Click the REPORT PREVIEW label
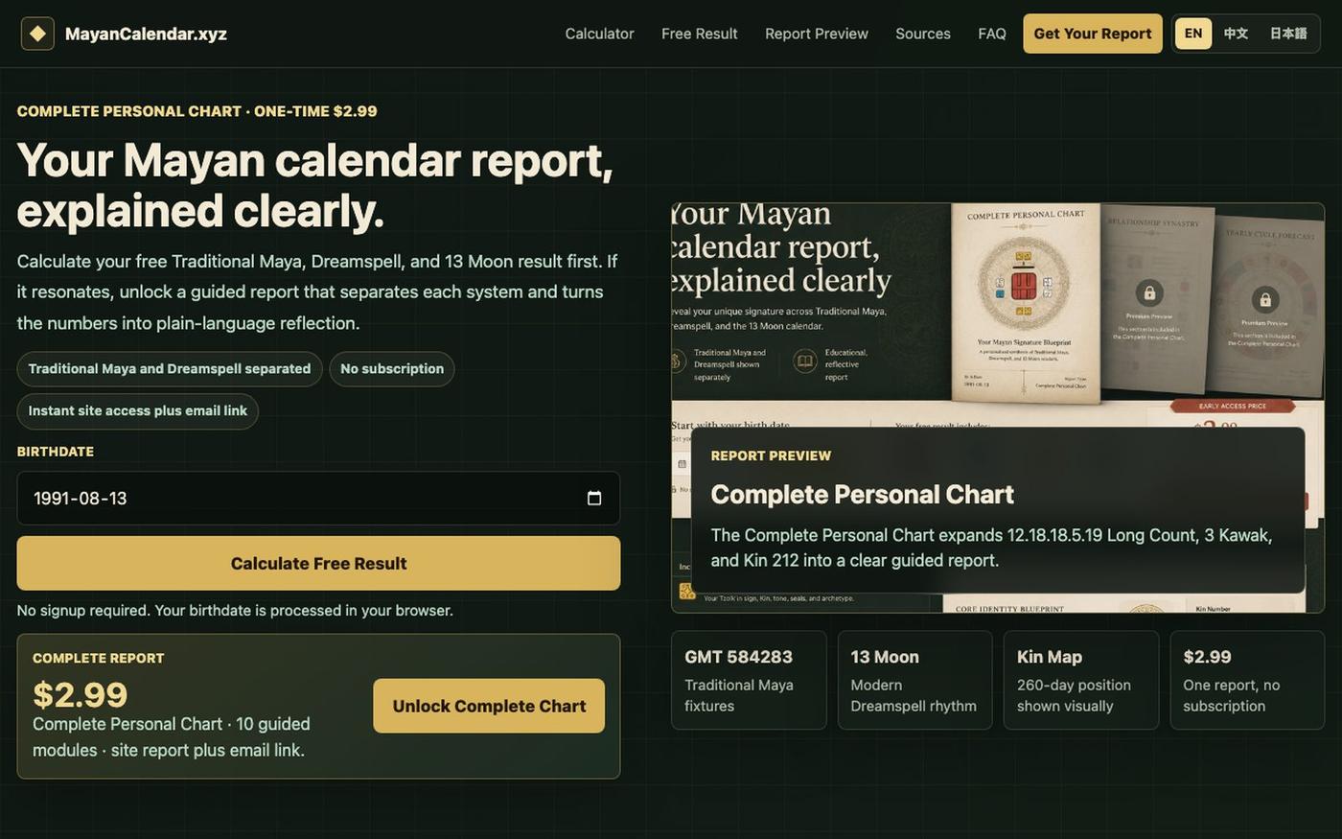Image resolution: width=1342 pixels, height=839 pixels. pos(771,456)
